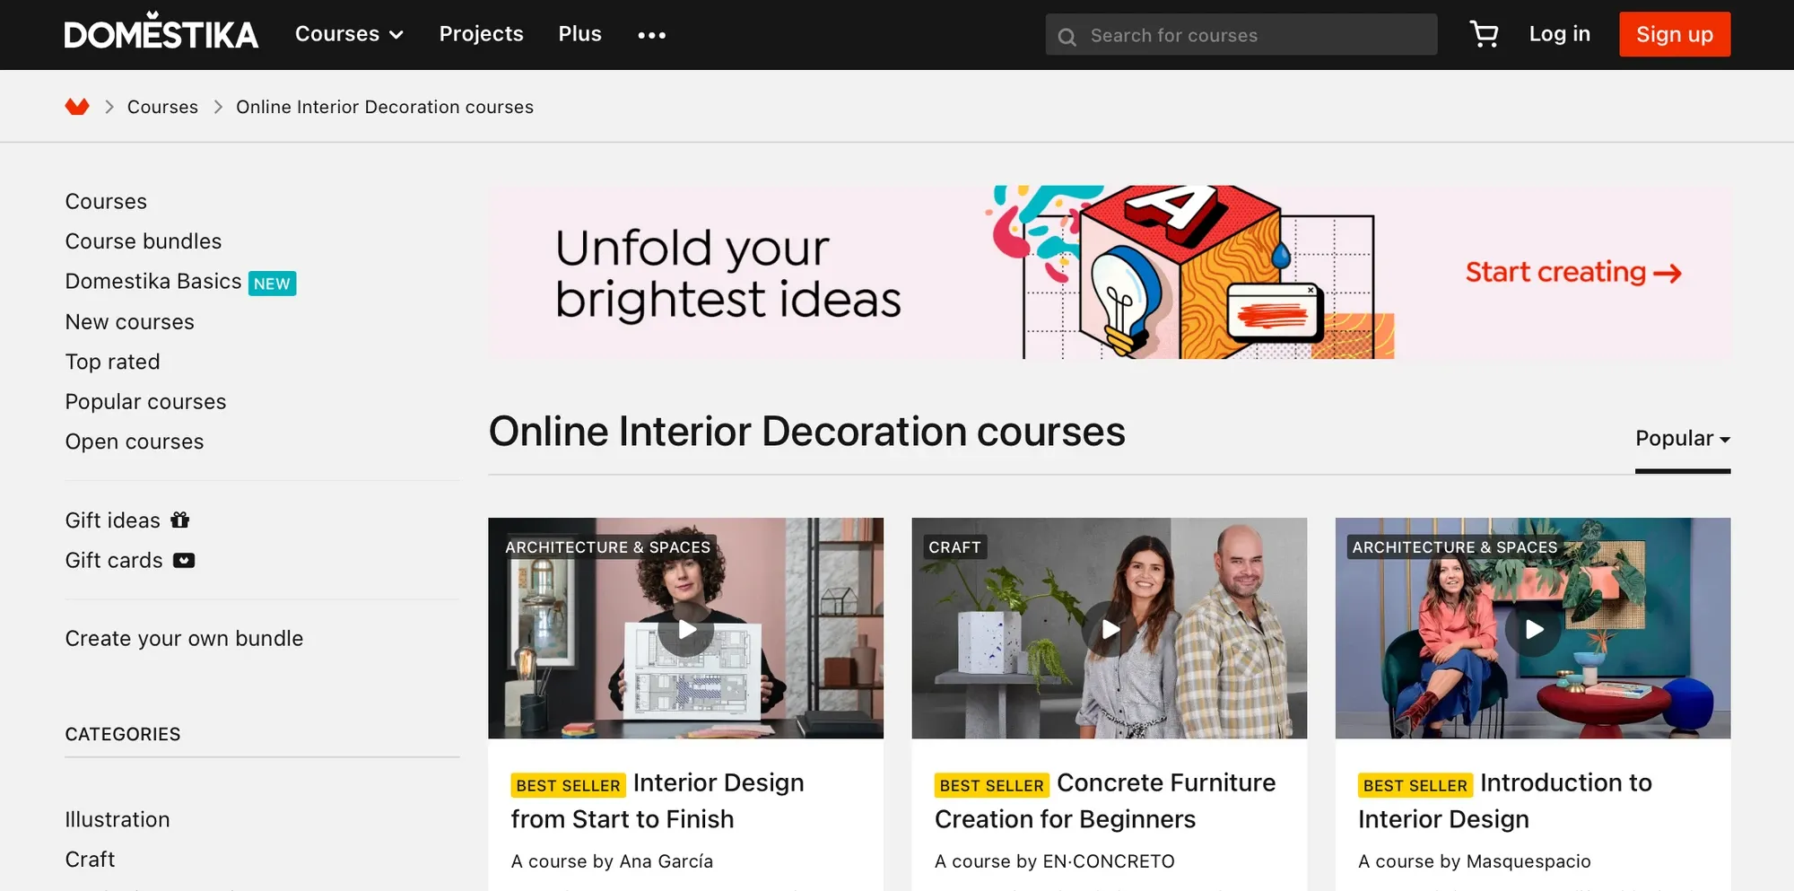
Task: Click the red Domestika breadcrumb home icon
Action: point(77,107)
